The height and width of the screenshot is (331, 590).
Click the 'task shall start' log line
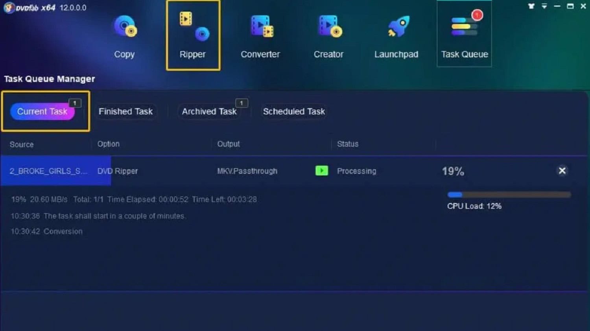coord(98,216)
